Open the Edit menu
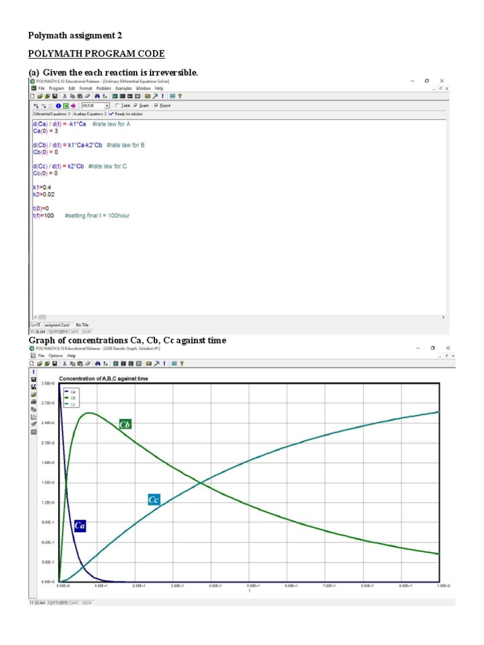Image resolution: width=484 pixels, height=645 pixels. 72,88
